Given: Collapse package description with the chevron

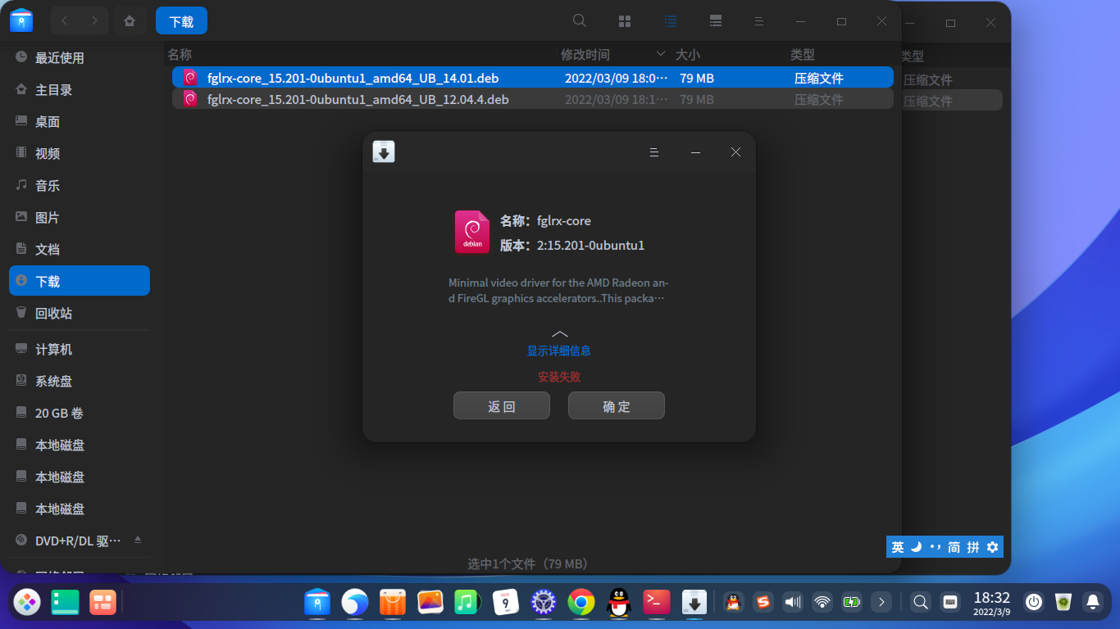Looking at the screenshot, I should coord(559,333).
